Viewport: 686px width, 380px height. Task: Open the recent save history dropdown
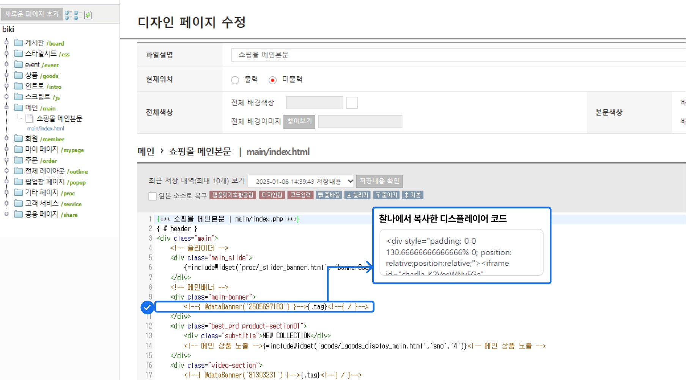[301, 181]
